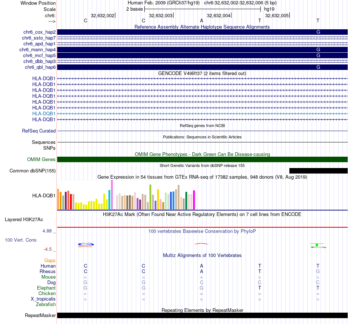Click the HLA-DQB1 GTEx expression label
Image resolution: width=348 pixels, height=324 pixels.
44,195
